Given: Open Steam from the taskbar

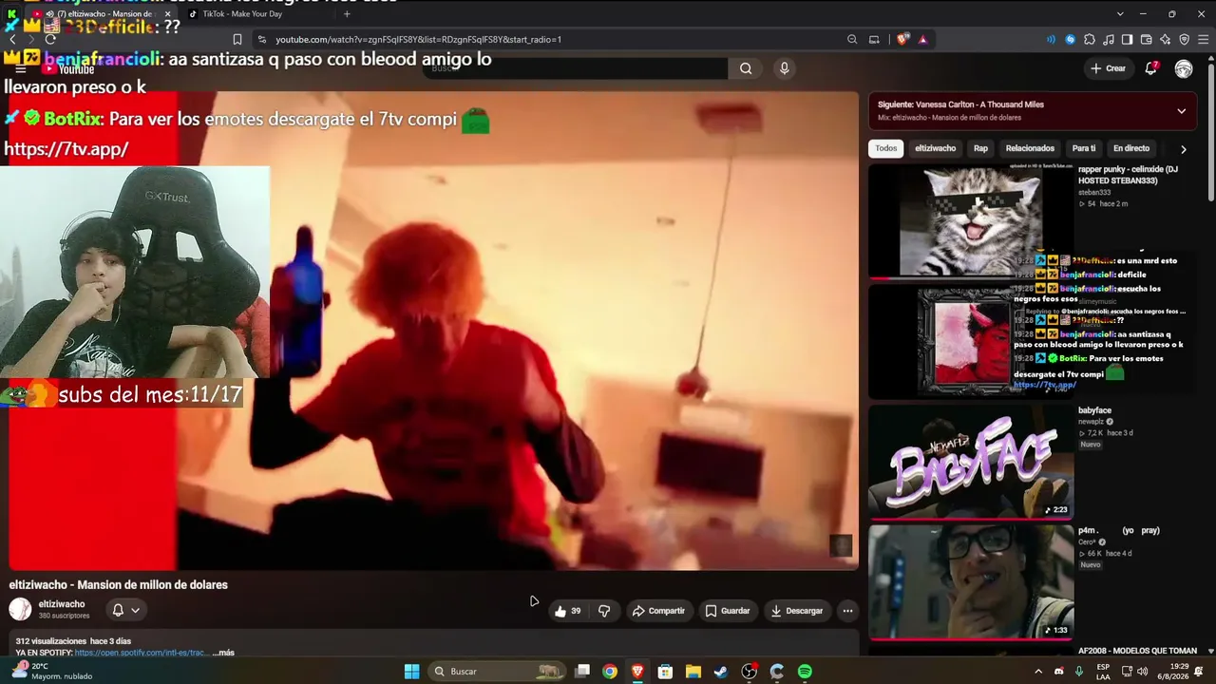Looking at the screenshot, I should (x=721, y=672).
